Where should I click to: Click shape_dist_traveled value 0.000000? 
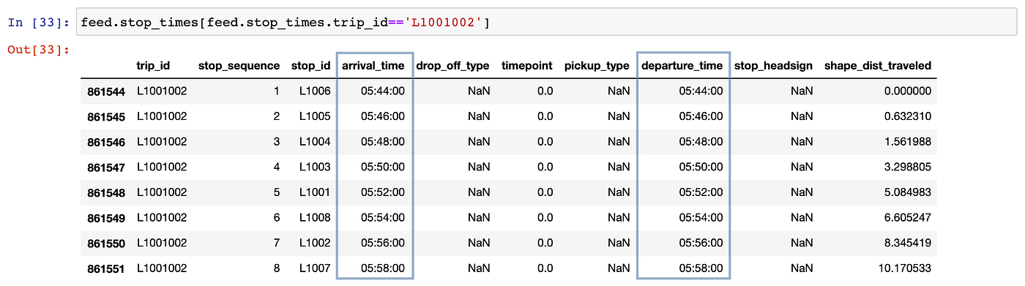[x=908, y=91]
